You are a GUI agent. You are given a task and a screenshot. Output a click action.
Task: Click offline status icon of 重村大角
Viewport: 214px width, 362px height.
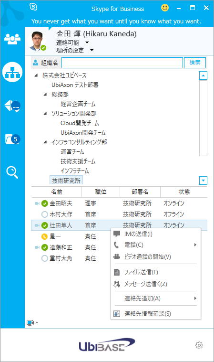(44, 258)
